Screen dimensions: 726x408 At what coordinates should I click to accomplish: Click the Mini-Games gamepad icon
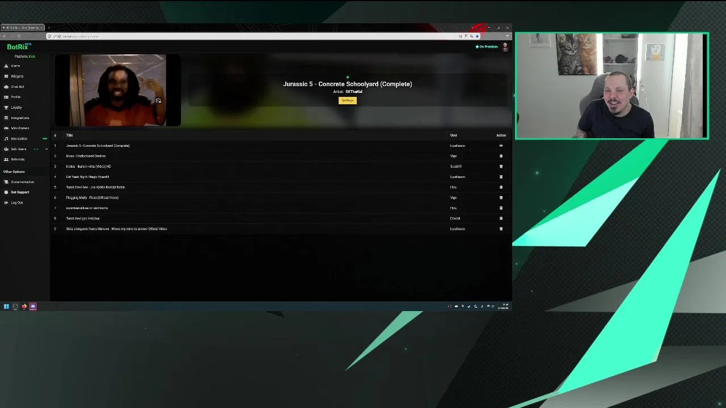6,128
